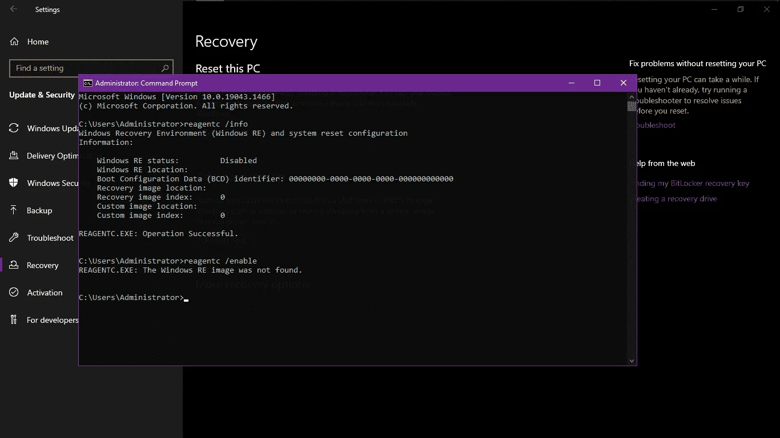Click the Windows Security shield icon

pyautogui.click(x=14, y=182)
